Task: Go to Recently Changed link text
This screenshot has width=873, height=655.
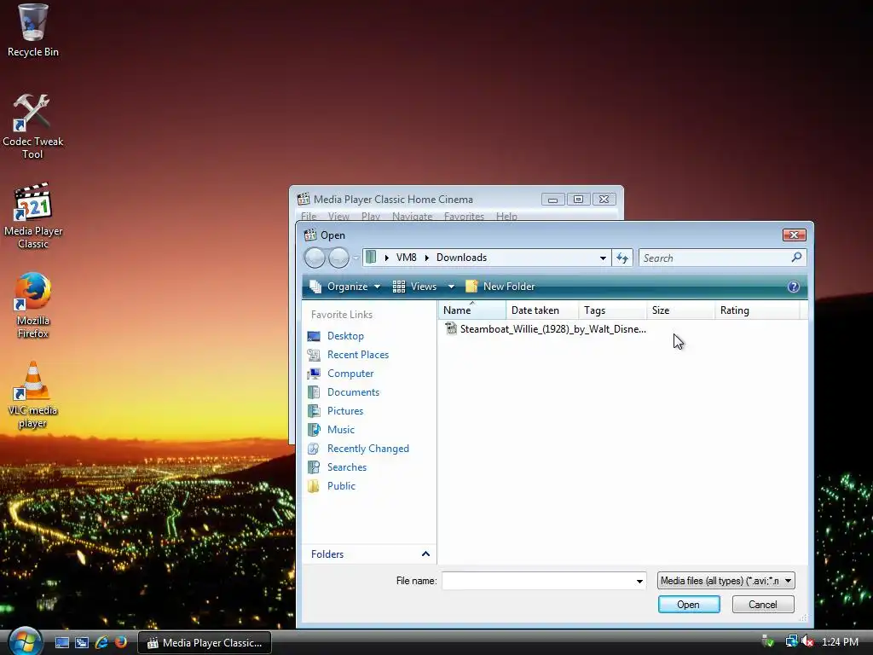Action: (x=368, y=449)
